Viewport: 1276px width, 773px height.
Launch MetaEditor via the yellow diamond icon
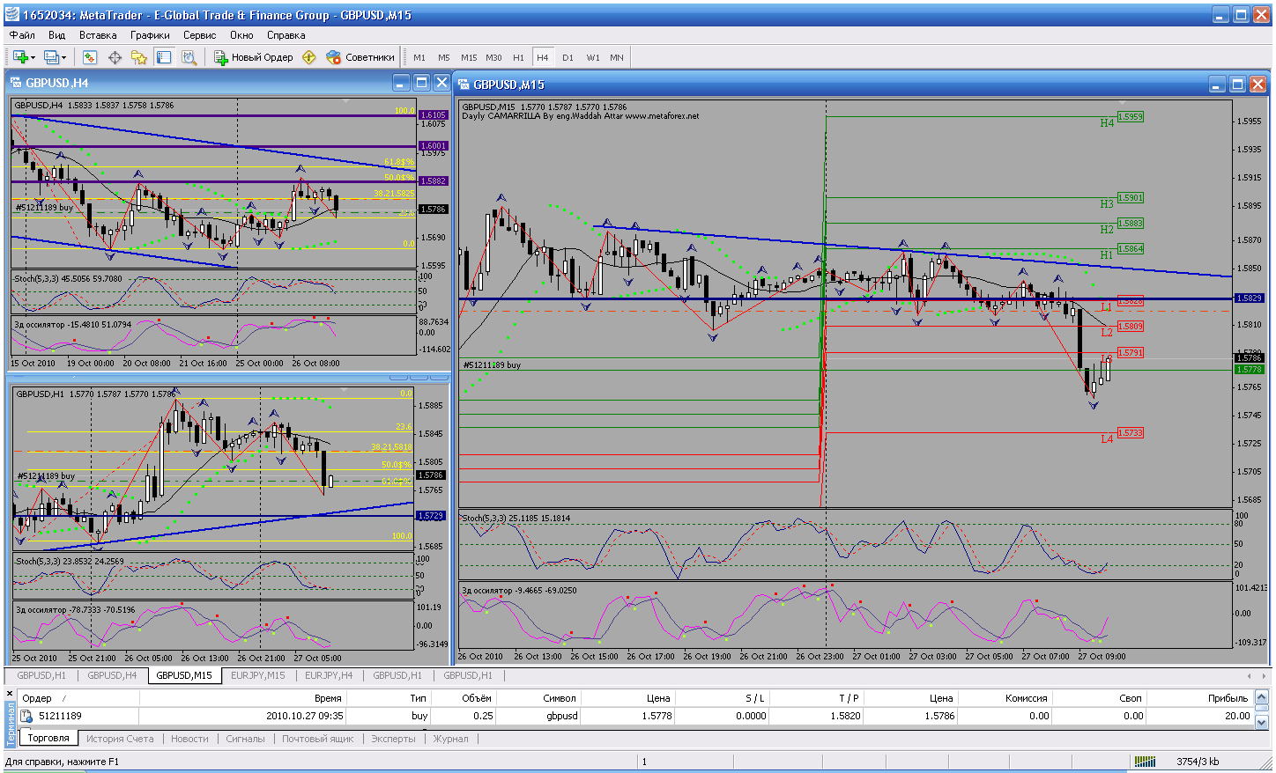[309, 57]
